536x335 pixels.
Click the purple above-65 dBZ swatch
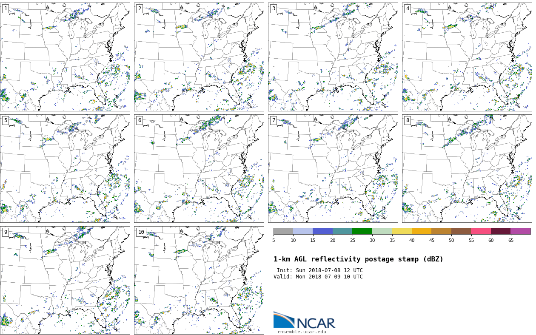pos(521,231)
